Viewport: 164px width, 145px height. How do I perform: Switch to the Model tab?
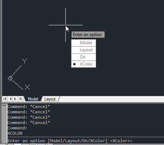[33, 99]
